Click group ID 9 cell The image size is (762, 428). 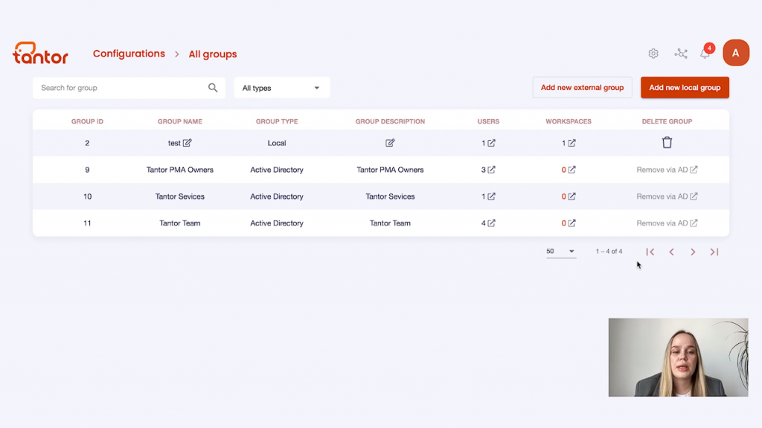point(88,170)
